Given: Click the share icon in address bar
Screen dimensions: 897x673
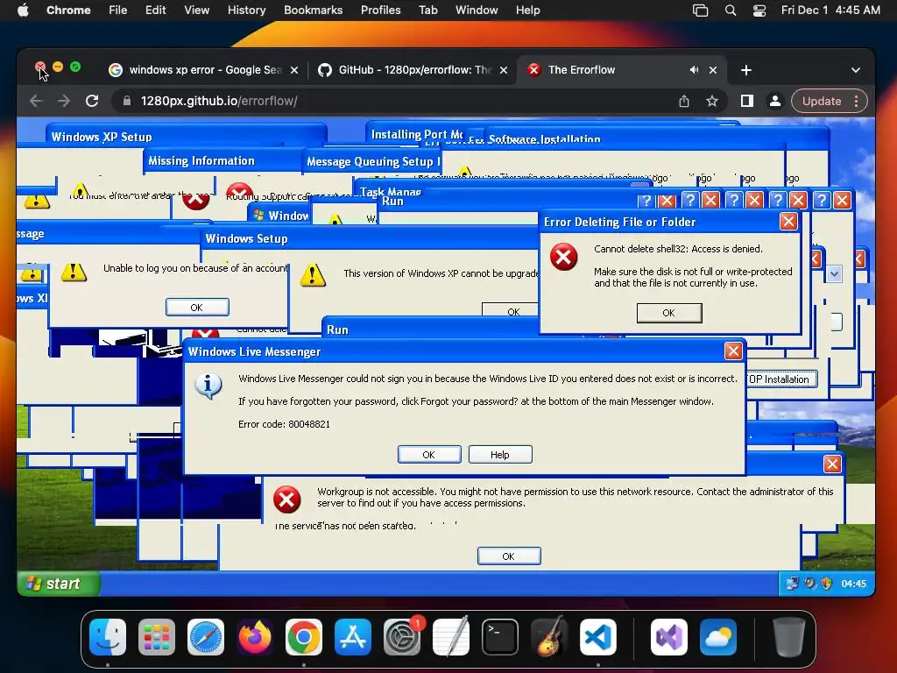Looking at the screenshot, I should 684,102.
